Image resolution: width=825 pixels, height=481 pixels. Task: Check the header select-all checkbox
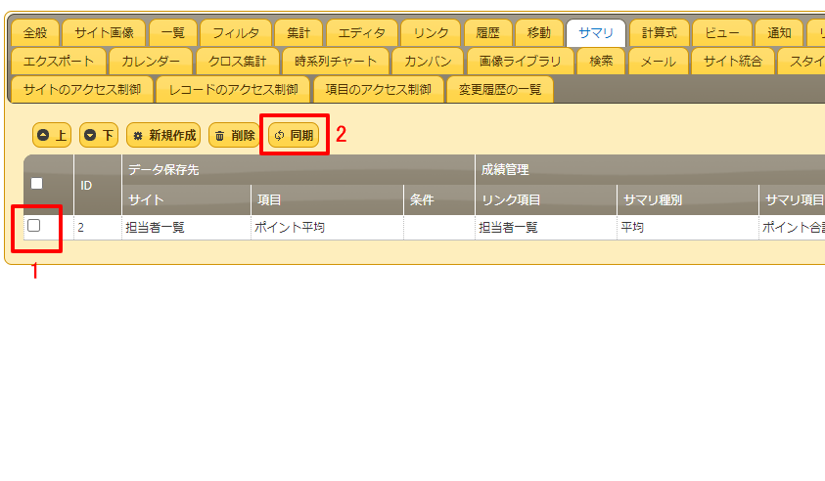(x=37, y=184)
